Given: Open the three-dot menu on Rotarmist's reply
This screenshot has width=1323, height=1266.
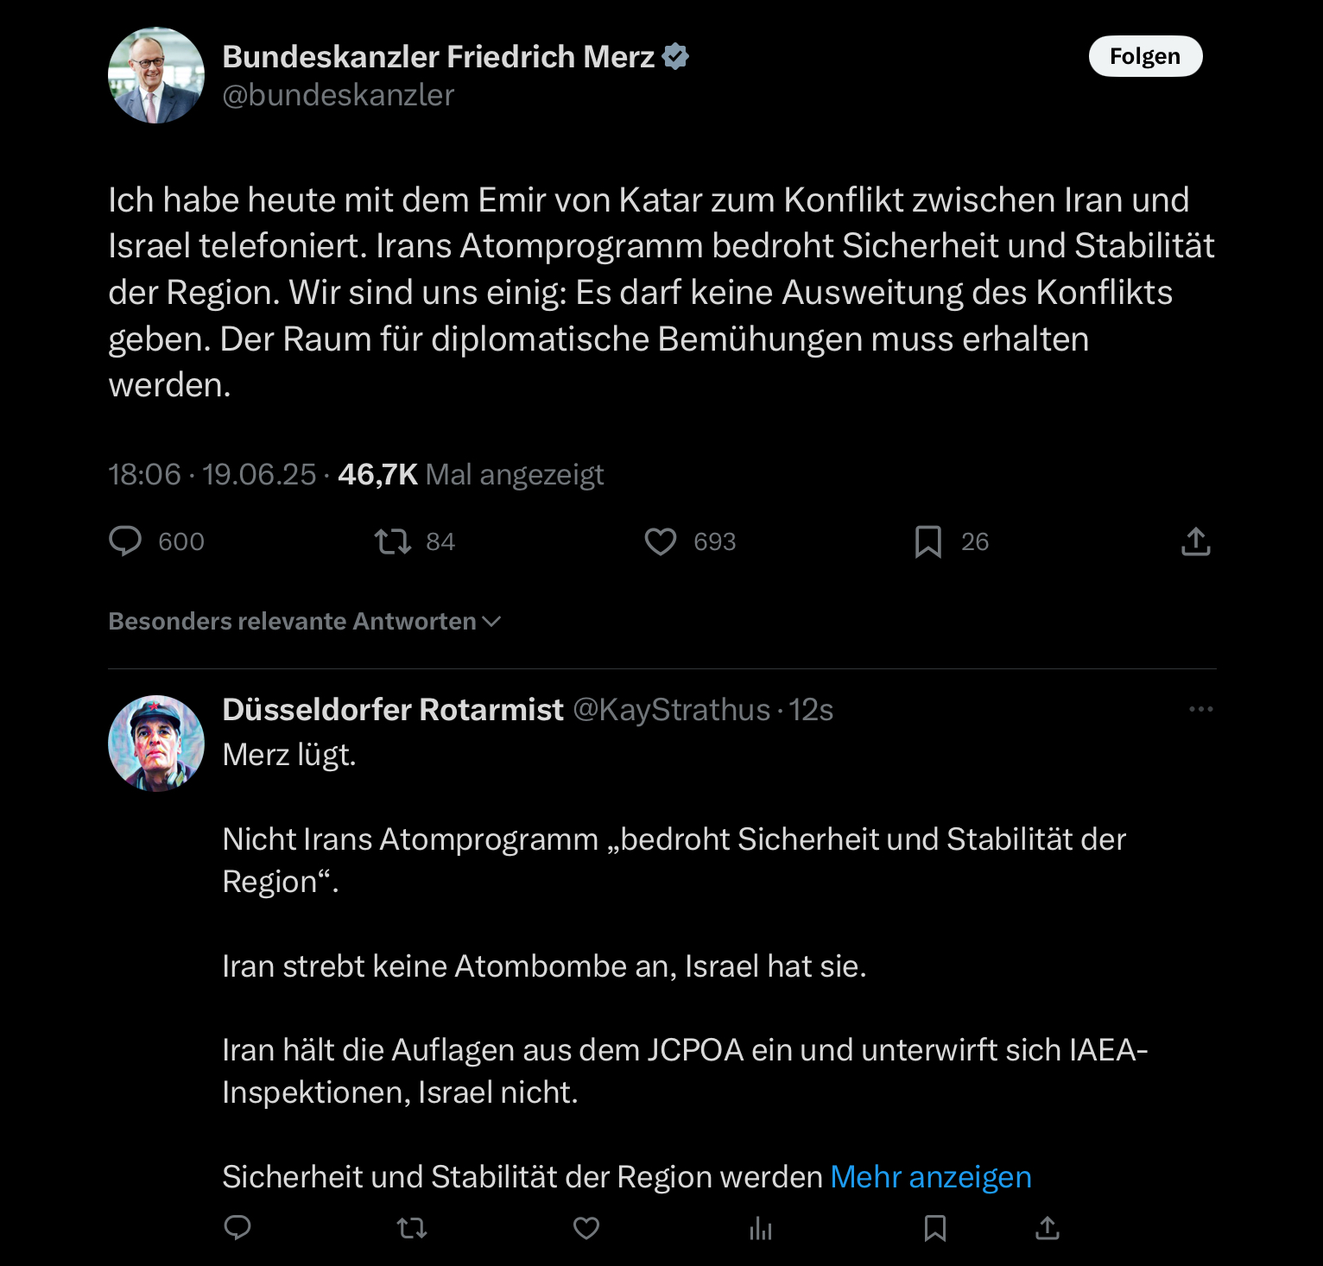Looking at the screenshot, I should (1201, 709).
